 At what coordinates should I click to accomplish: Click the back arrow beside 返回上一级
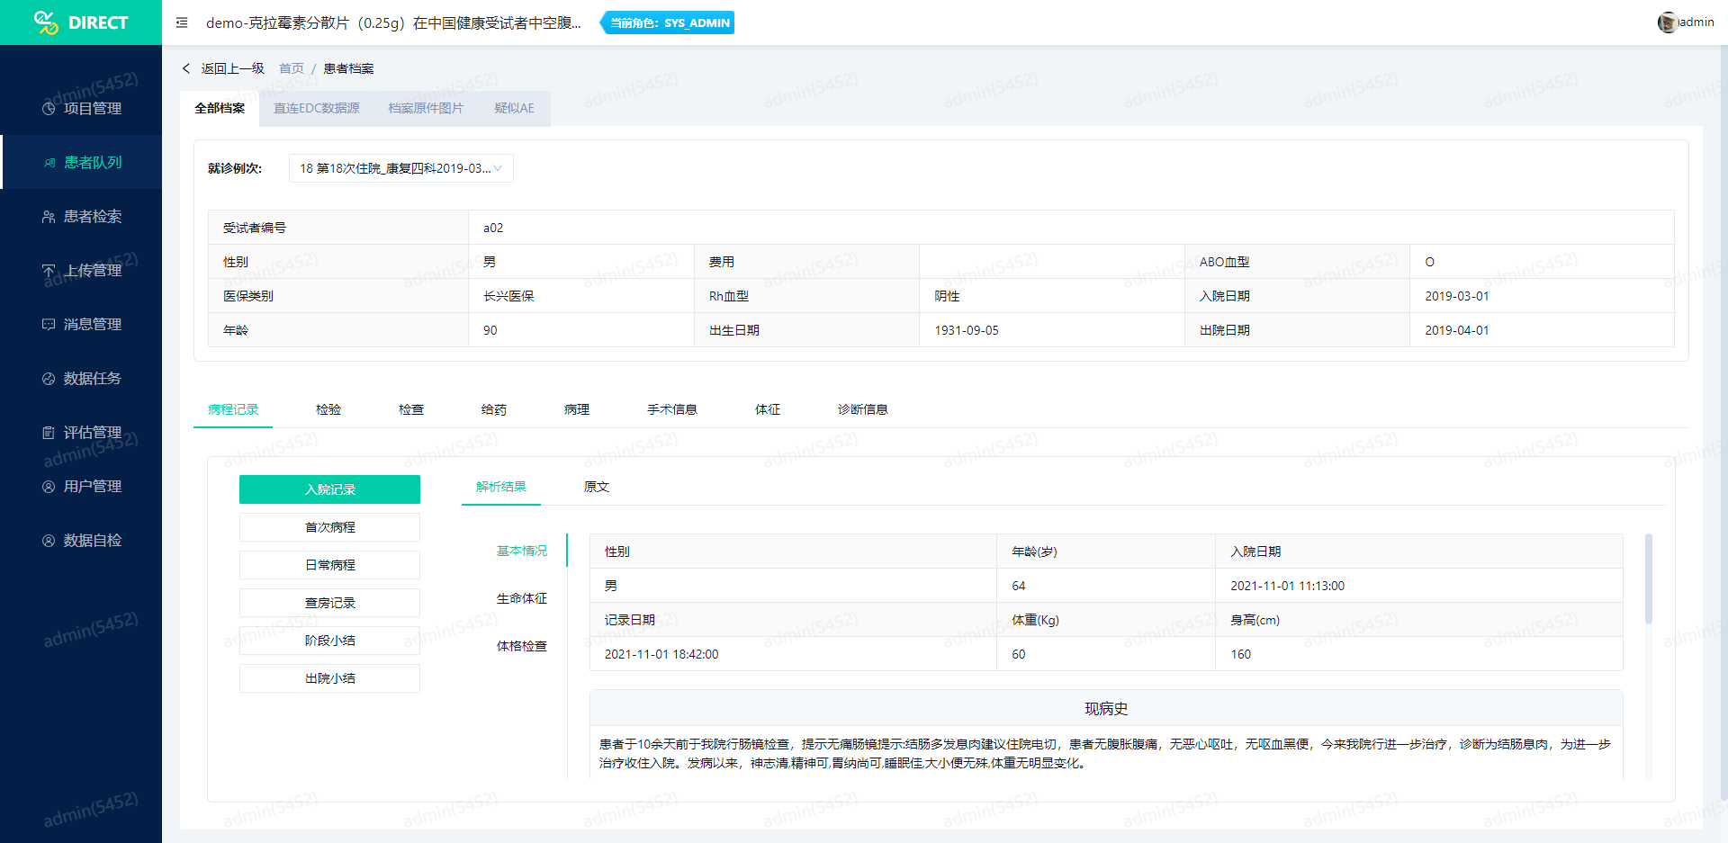click(186, 68)
